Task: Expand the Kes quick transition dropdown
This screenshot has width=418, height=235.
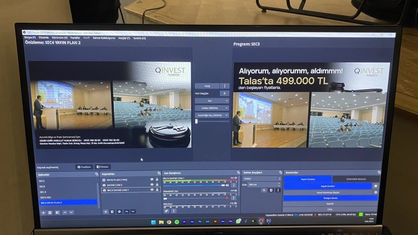Action: pyautogui.click(x=212, y=101)
